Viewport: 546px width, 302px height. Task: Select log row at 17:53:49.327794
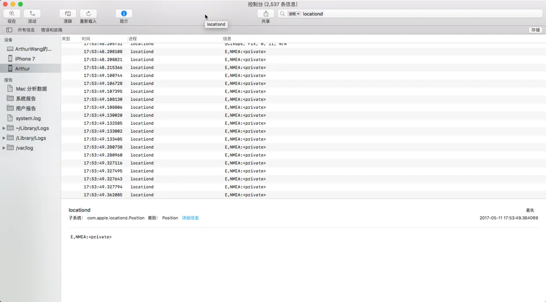pyautogui.click(x=303, y=187)
